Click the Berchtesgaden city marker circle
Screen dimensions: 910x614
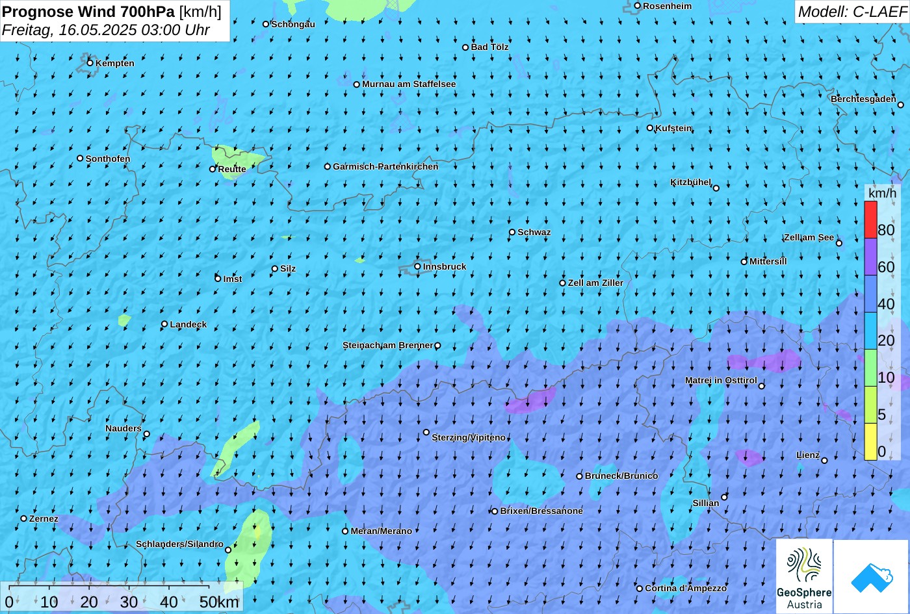tap(900, 105)
